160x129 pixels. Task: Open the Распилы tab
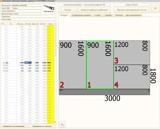tap(119, 15)
